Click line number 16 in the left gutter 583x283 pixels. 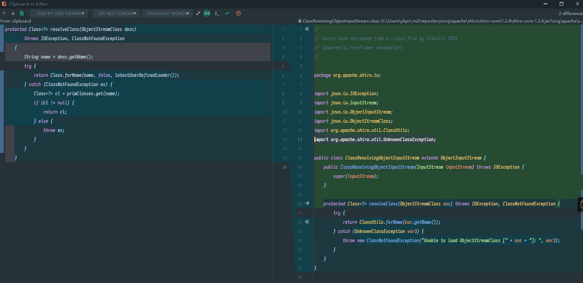point(284,167)
